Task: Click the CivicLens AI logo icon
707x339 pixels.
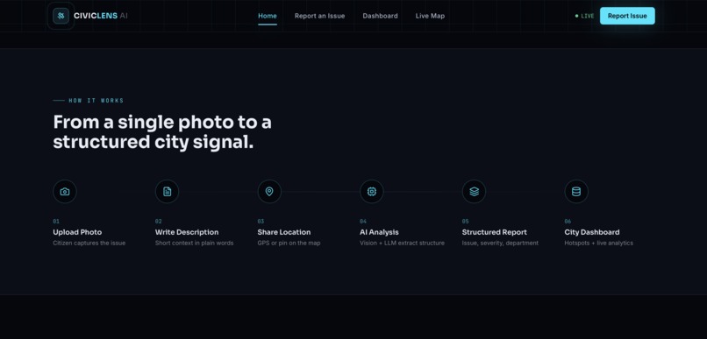Action: pyautogui.click(x=61, y=16)
